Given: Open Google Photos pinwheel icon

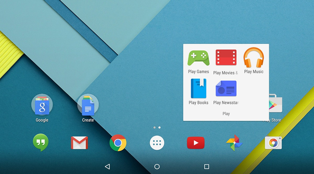Looking at the screenshot, I should click(234, 143).
